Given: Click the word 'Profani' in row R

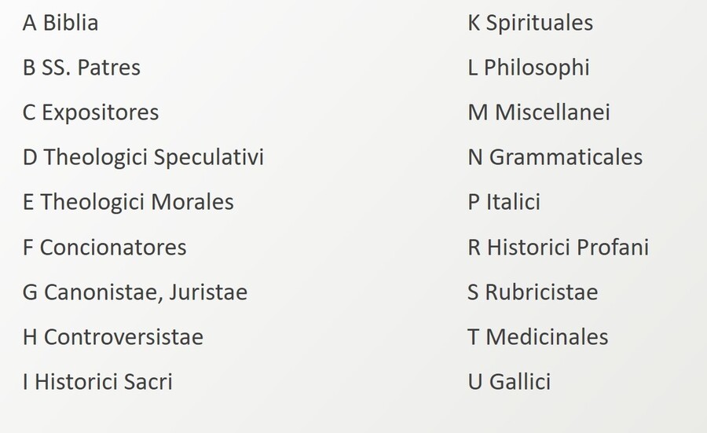Looking at the screenshot, I should tap(614, 248).
